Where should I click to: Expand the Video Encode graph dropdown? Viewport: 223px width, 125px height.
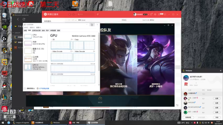(x=52, y=51)
